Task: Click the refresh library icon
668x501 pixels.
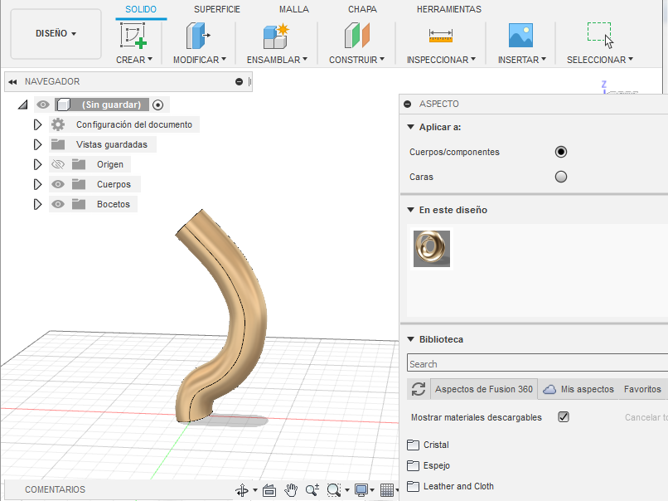Action: coord(419,389)
